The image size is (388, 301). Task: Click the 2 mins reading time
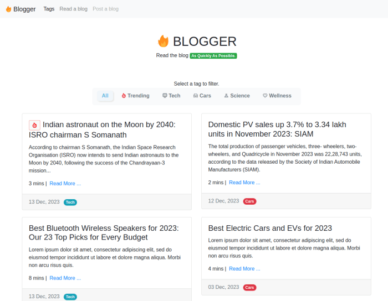click(x=216, y=183)
